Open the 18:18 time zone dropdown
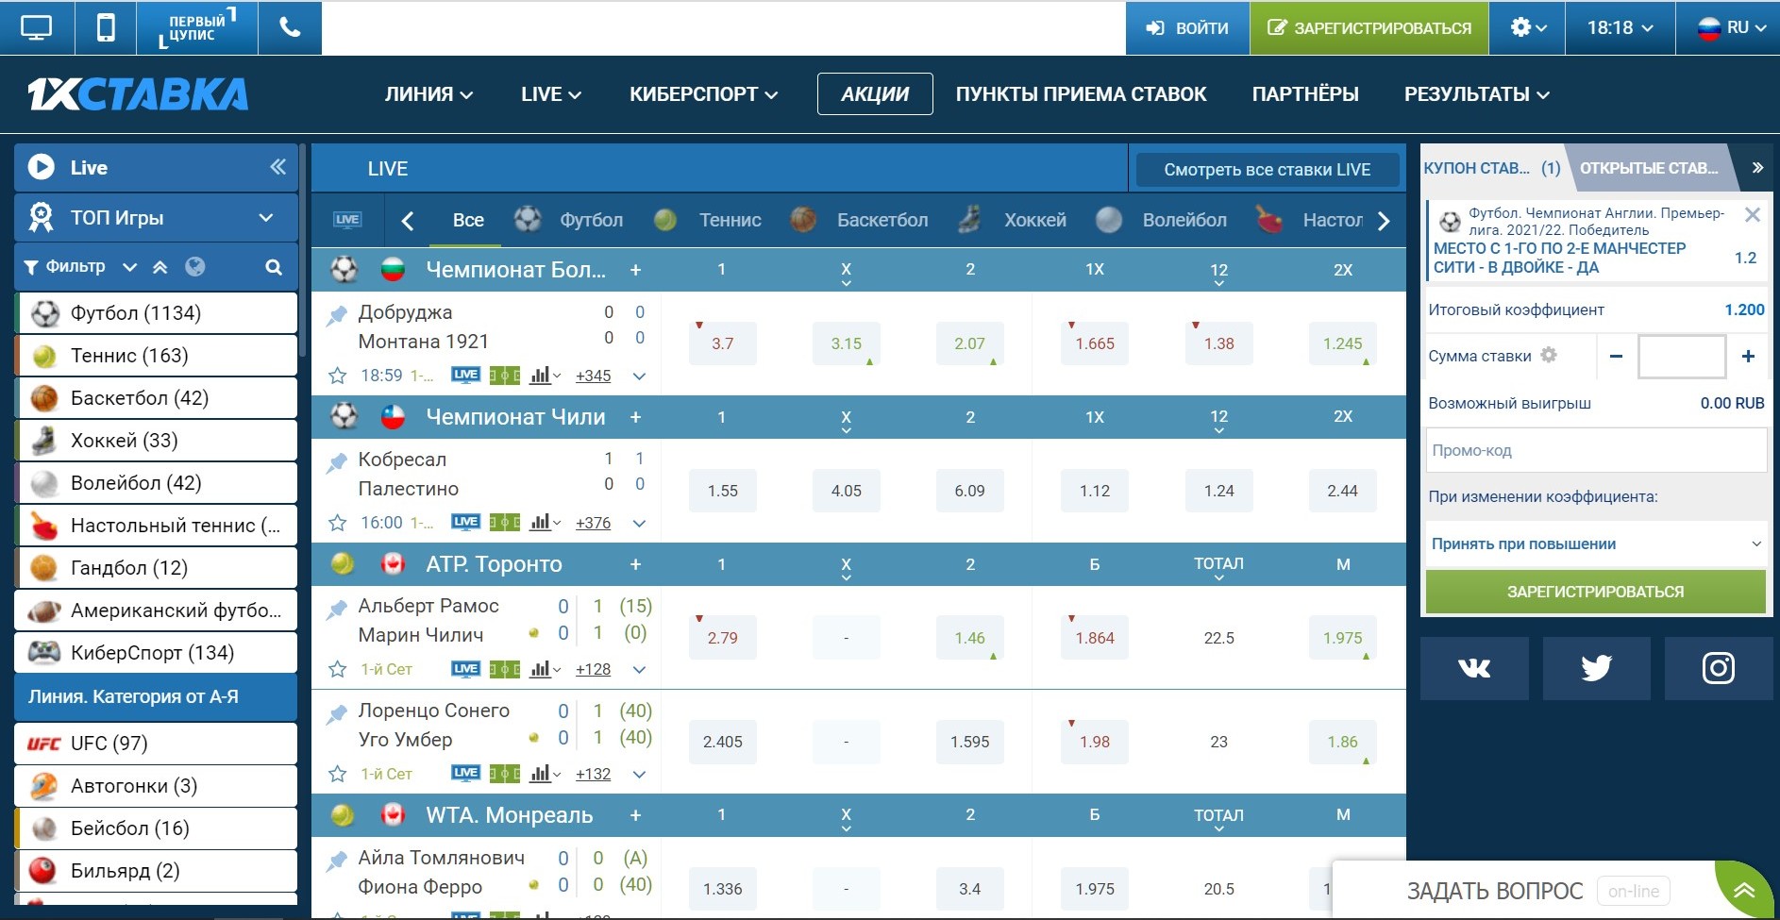This screenshot has height=920, width=1780. 1620,27
